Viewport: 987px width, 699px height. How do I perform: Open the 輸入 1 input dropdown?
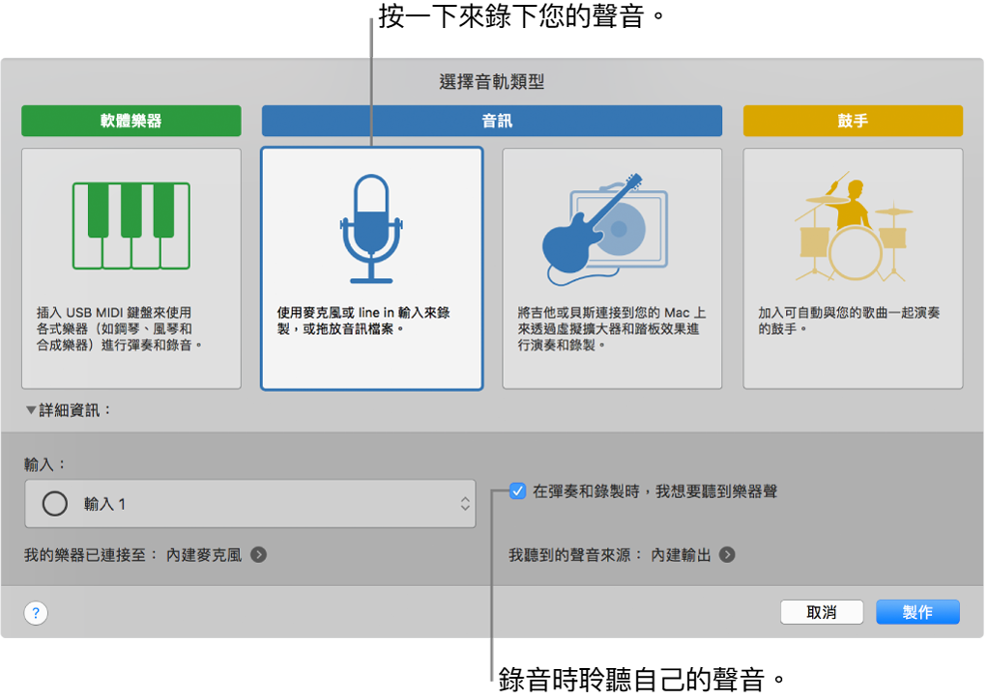(249, 503)
